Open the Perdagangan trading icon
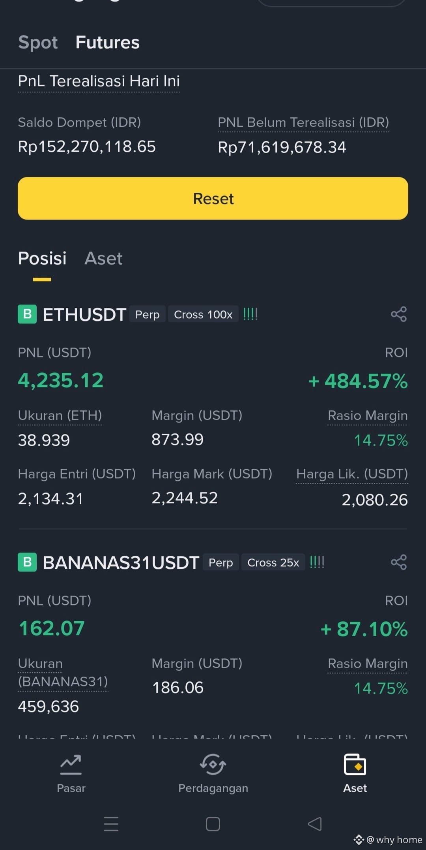The image size is (426, 850). tap(213, 765)
